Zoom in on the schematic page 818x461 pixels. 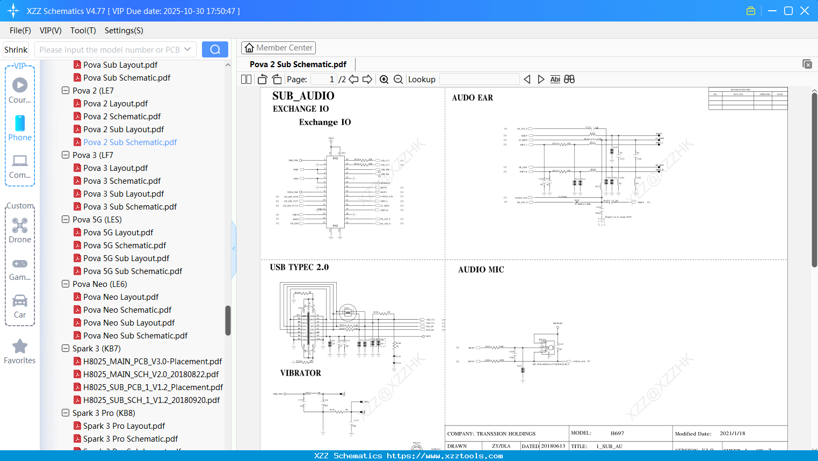(384, 79)
